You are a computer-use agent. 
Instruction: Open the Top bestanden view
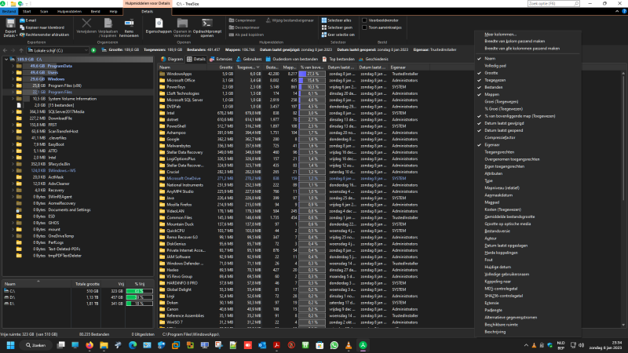[x=341, y=59]
